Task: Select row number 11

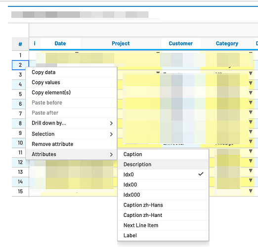Action: [20, 153]
